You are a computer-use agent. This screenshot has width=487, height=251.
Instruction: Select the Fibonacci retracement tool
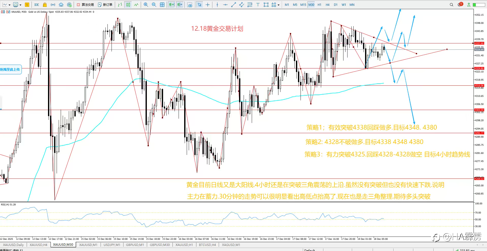(x=250, y=5)
